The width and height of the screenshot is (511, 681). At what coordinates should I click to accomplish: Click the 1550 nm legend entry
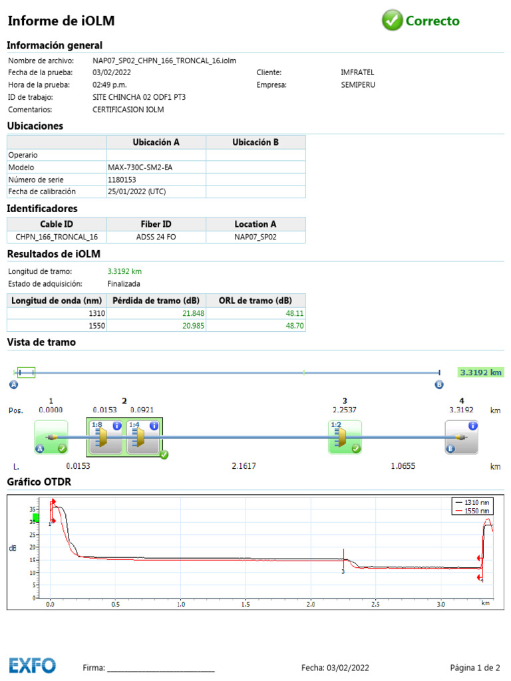point(472,511)
